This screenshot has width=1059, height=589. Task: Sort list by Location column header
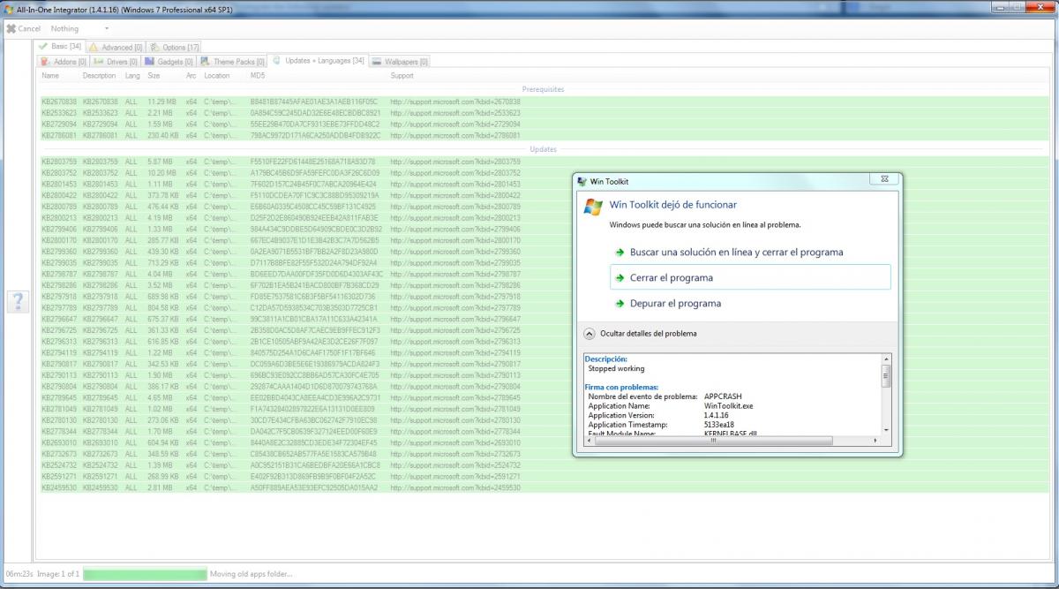point(217,76)
